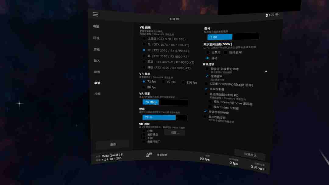Toggle the 环境 passthrough checkbox
The width and height of the screenshot is (329, 185).
point(144,131)
